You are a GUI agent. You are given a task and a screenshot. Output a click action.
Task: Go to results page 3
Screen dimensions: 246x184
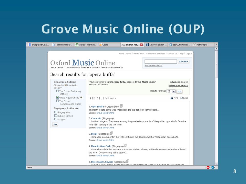98,98
